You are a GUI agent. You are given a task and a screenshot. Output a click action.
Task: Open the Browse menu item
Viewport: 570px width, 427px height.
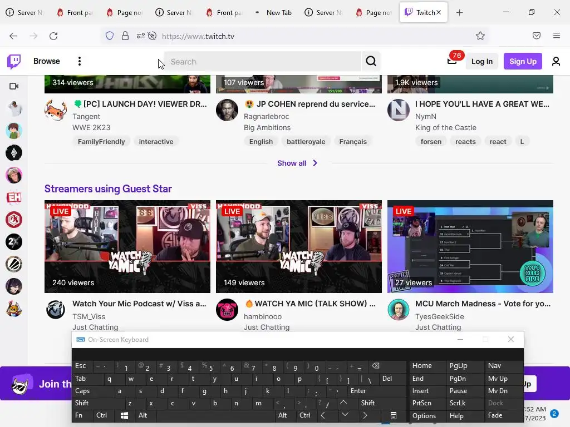47,61
